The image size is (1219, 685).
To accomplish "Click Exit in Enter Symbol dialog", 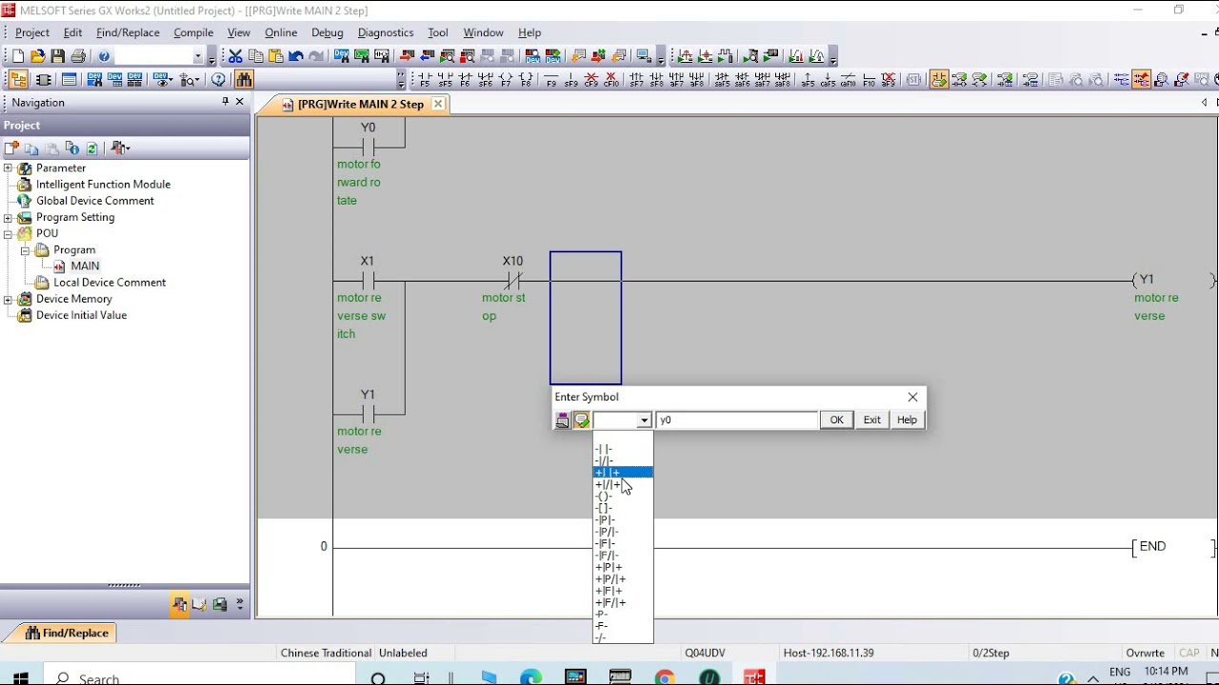I will pos(872,420).
